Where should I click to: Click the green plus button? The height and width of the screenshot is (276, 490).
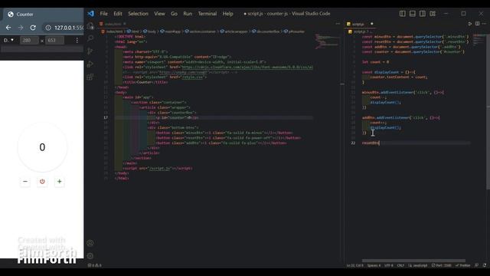coord(60,182)
